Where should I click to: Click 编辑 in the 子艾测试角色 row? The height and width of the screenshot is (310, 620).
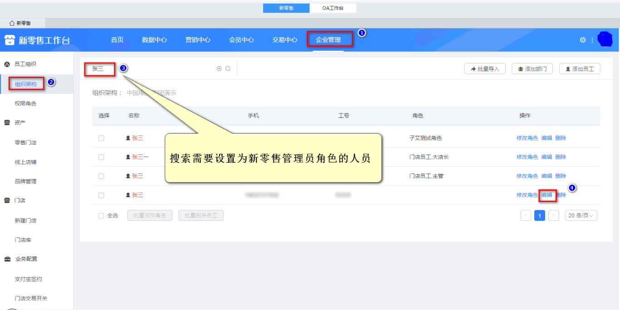(546, 138)
